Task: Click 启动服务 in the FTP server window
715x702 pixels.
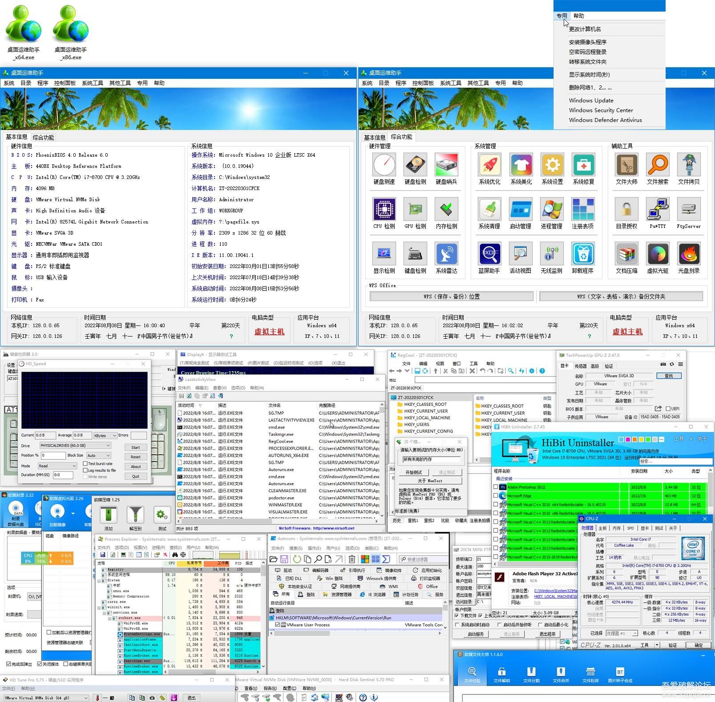Action: [476, 634]
